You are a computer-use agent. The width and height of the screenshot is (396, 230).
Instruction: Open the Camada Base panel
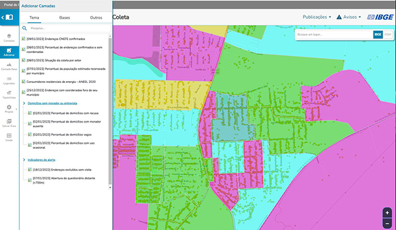(x=9, y=66)
